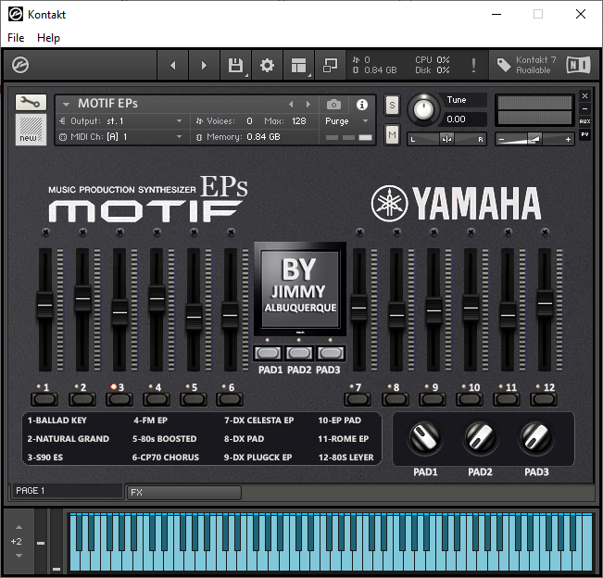Image resolution: width=603 pixels, height=578 pixels.
Task: Click the Tune knob
Action: coord(423,110)
